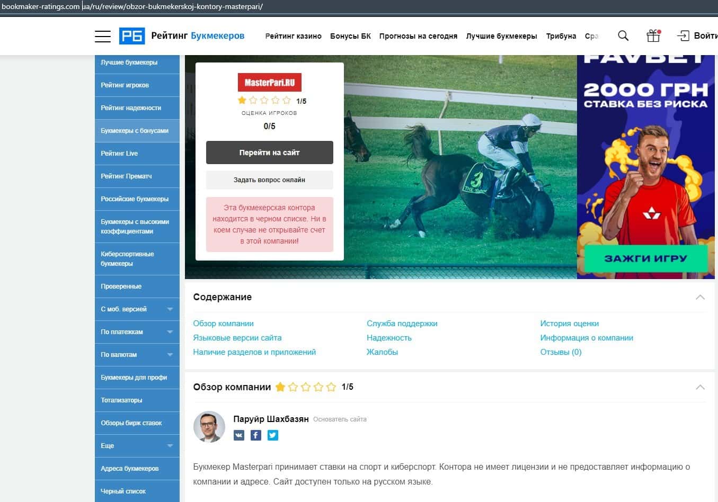Jump to Наличие разделов и приложений
The width and height of the screenshot is (718, 502).
(254, 352)
